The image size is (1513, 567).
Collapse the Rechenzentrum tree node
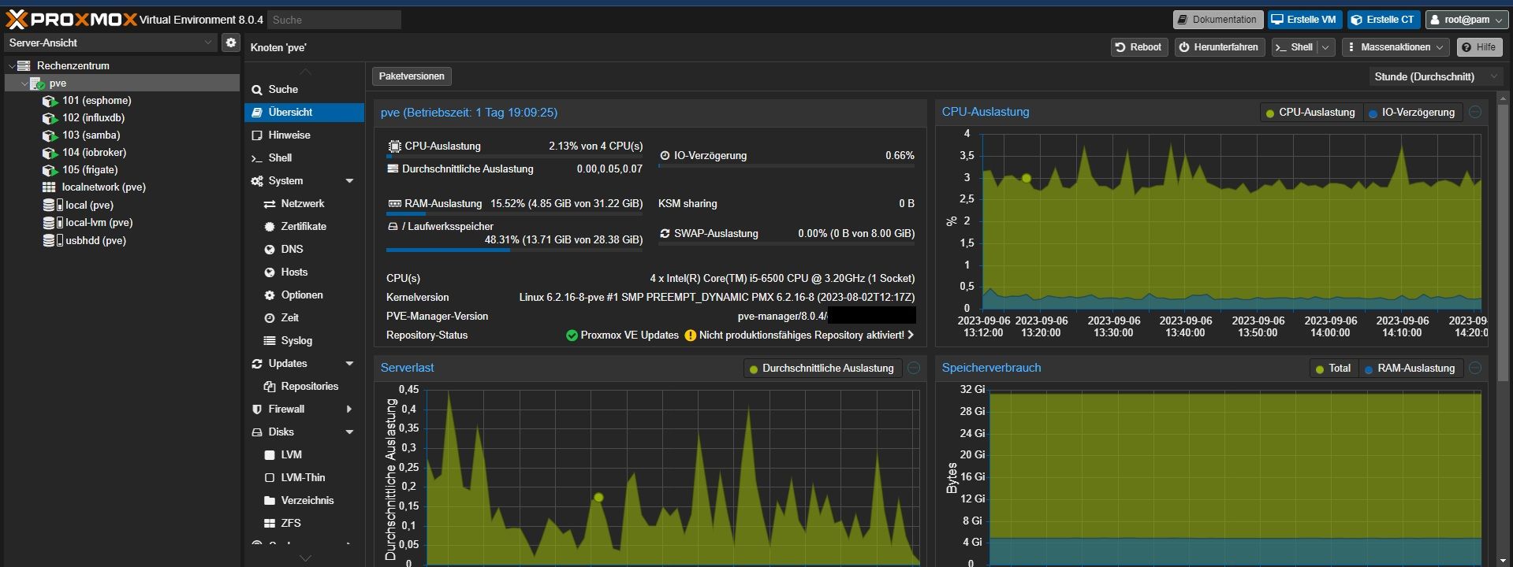click(x=11, y=66)
